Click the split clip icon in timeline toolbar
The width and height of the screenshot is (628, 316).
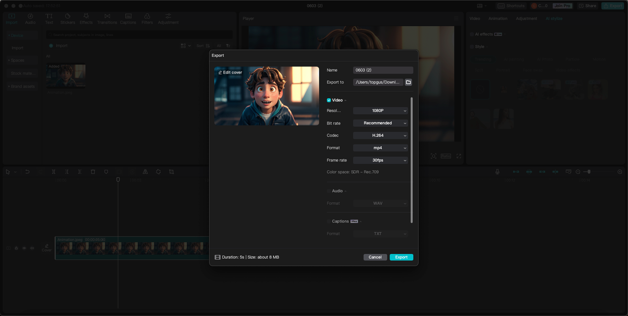click(x=53, y=172)
